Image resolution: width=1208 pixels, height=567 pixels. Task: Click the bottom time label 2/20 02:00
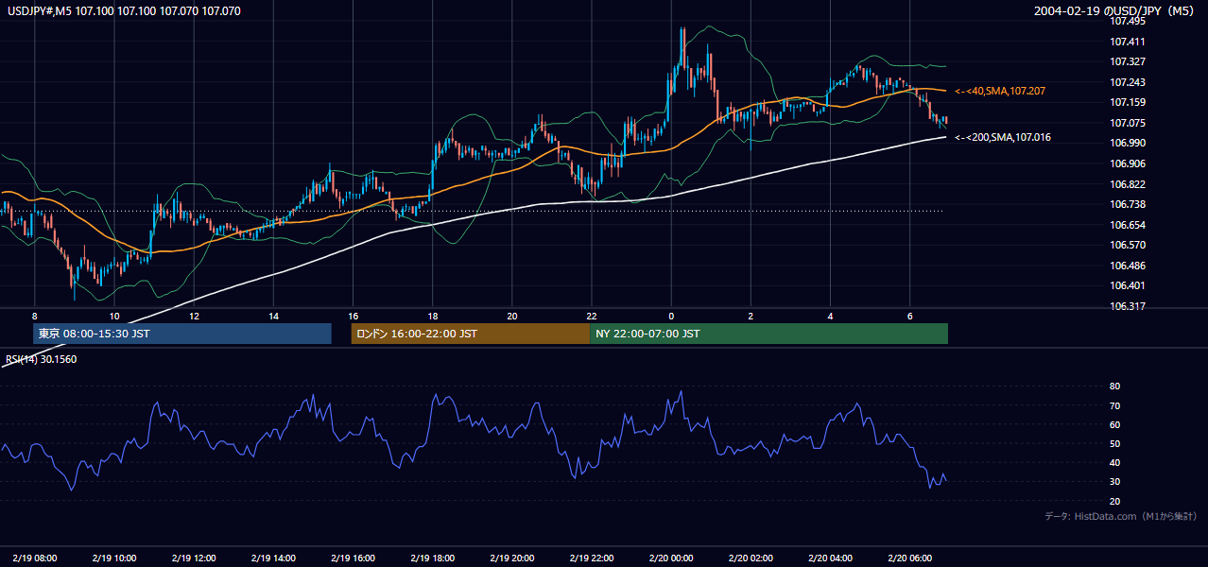click(751, 558)
